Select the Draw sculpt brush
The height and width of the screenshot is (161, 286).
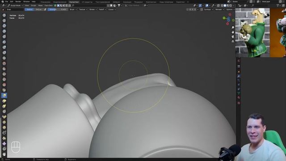point(4,15)
